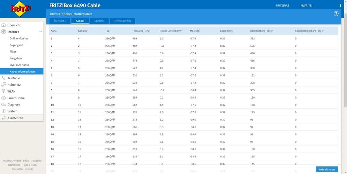Select Kabel-Informationen in the sidebar

tap(22, 71)
